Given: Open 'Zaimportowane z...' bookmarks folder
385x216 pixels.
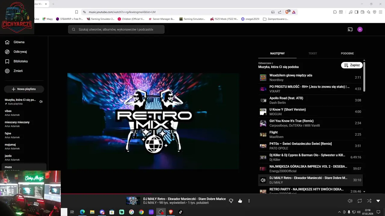Looking at the screenshot, I should pos(276,19).
